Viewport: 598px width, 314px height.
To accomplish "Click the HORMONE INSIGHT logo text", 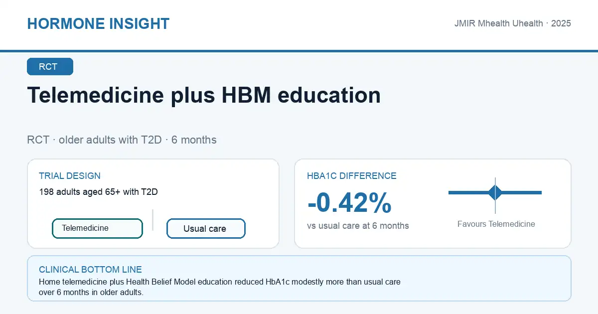I will click(98, 23).
